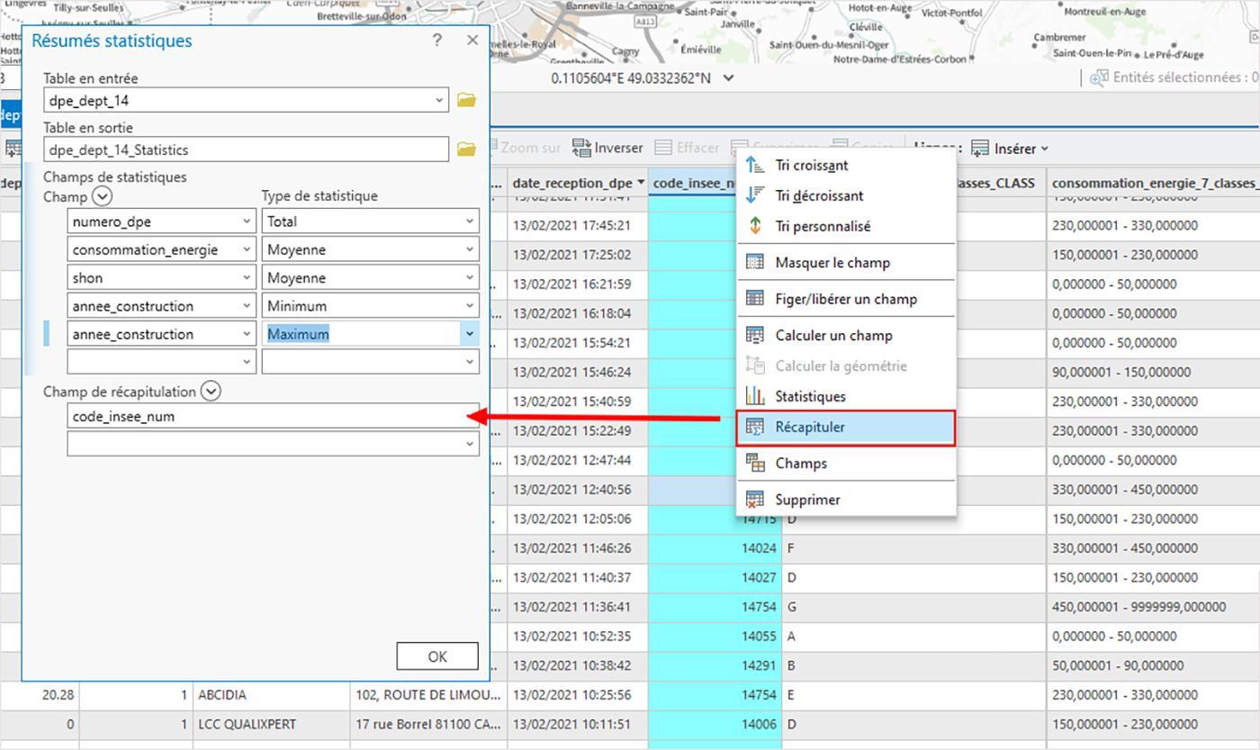Close the Résumés statistiques dialog
The height and width of the screenshot is (750, 1260).
(x=472, y=41)
